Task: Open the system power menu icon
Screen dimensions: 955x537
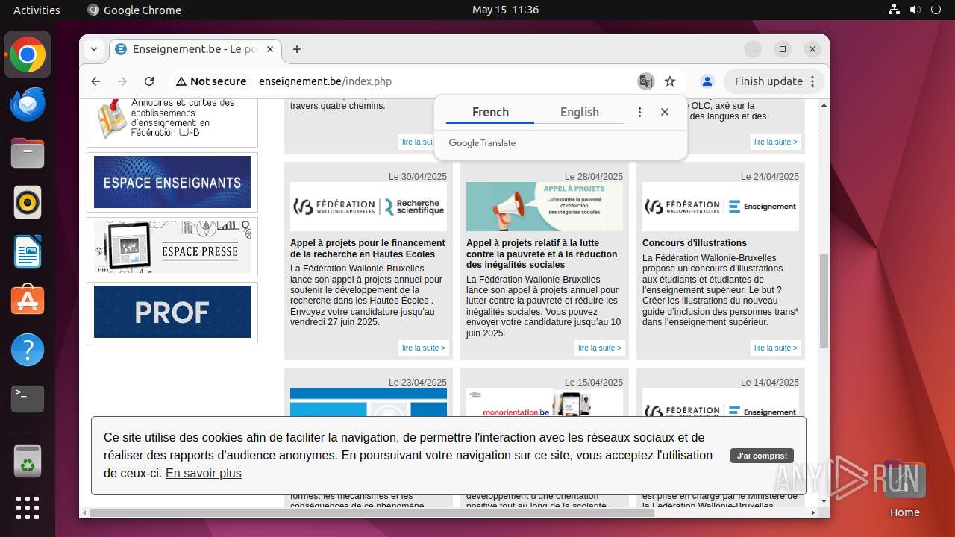Action: (x=936, y=10)
